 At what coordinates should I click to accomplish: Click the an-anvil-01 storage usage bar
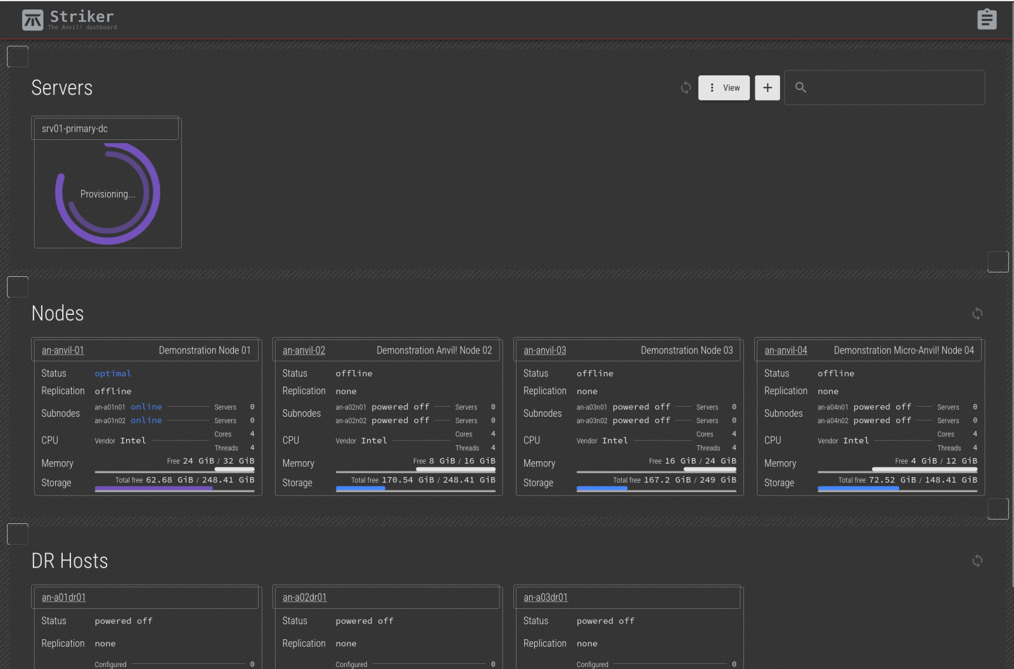(174, 488)
